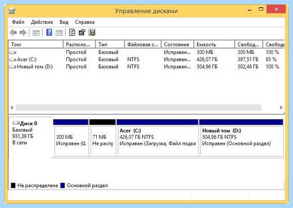Select the Новый том (D:) partition block
This screenshot has height=208, width=293.
tap(241, 137)
